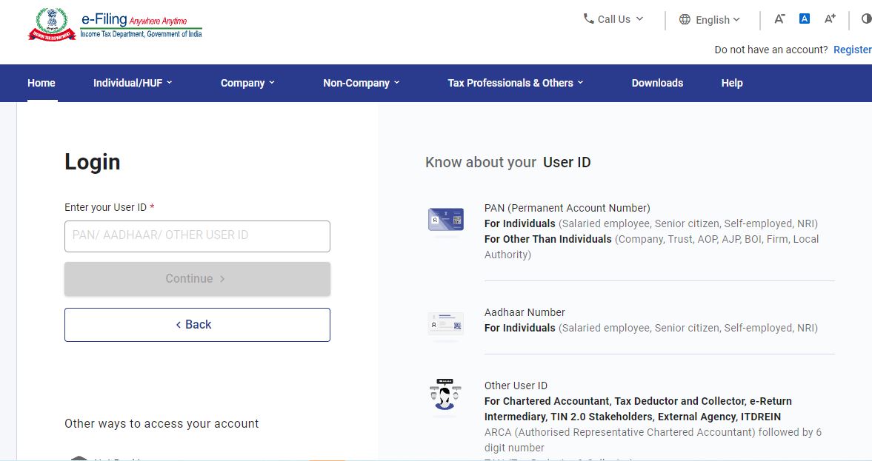Increase the font size with A+ icon
This screenshot has width=872, height=461.
(x=830, y=19)
